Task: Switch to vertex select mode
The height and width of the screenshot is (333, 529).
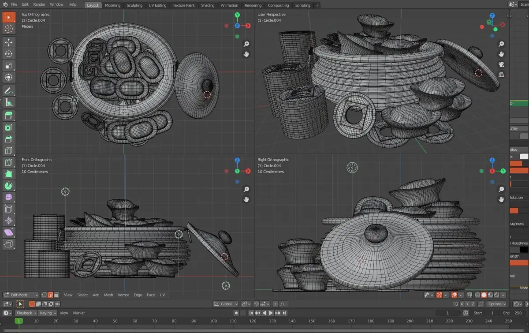Action: (x=44, y=295)
